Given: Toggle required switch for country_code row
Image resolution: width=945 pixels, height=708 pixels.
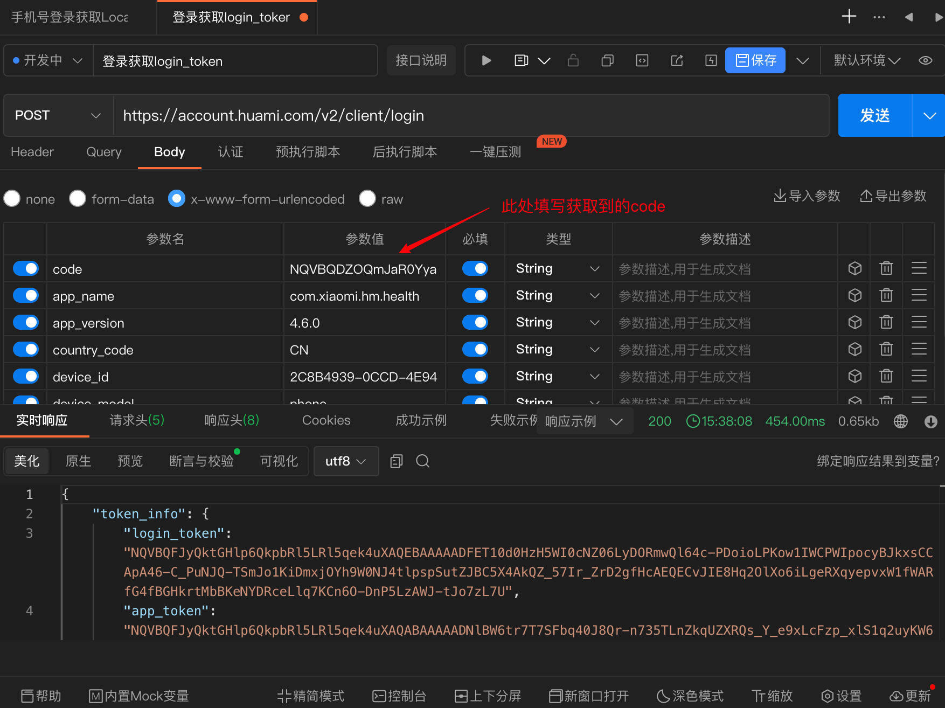Looking at the screenshot, I should click(x=475, y=349).
